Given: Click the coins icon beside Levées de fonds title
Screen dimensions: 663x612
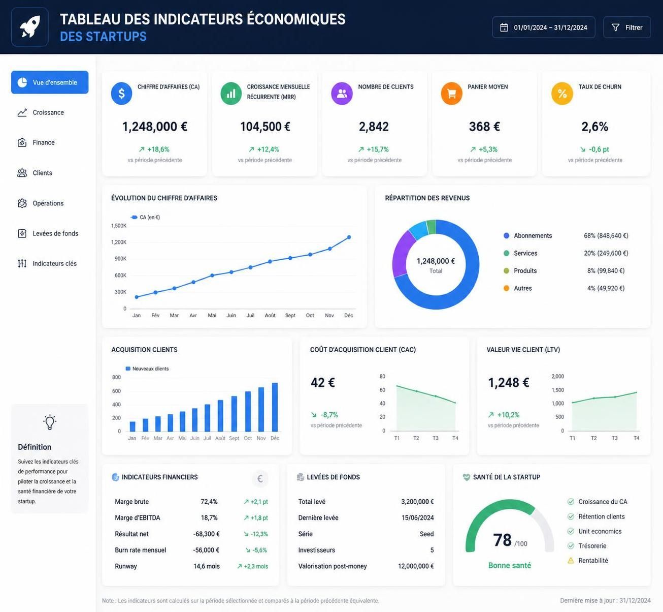Looking at the screenshot, I should click(x=301, y=477).
